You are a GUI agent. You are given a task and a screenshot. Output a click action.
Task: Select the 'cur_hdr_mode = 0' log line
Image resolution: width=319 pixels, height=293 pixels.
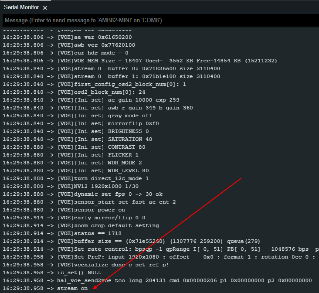pyautogui.click(x=93, y=53)
